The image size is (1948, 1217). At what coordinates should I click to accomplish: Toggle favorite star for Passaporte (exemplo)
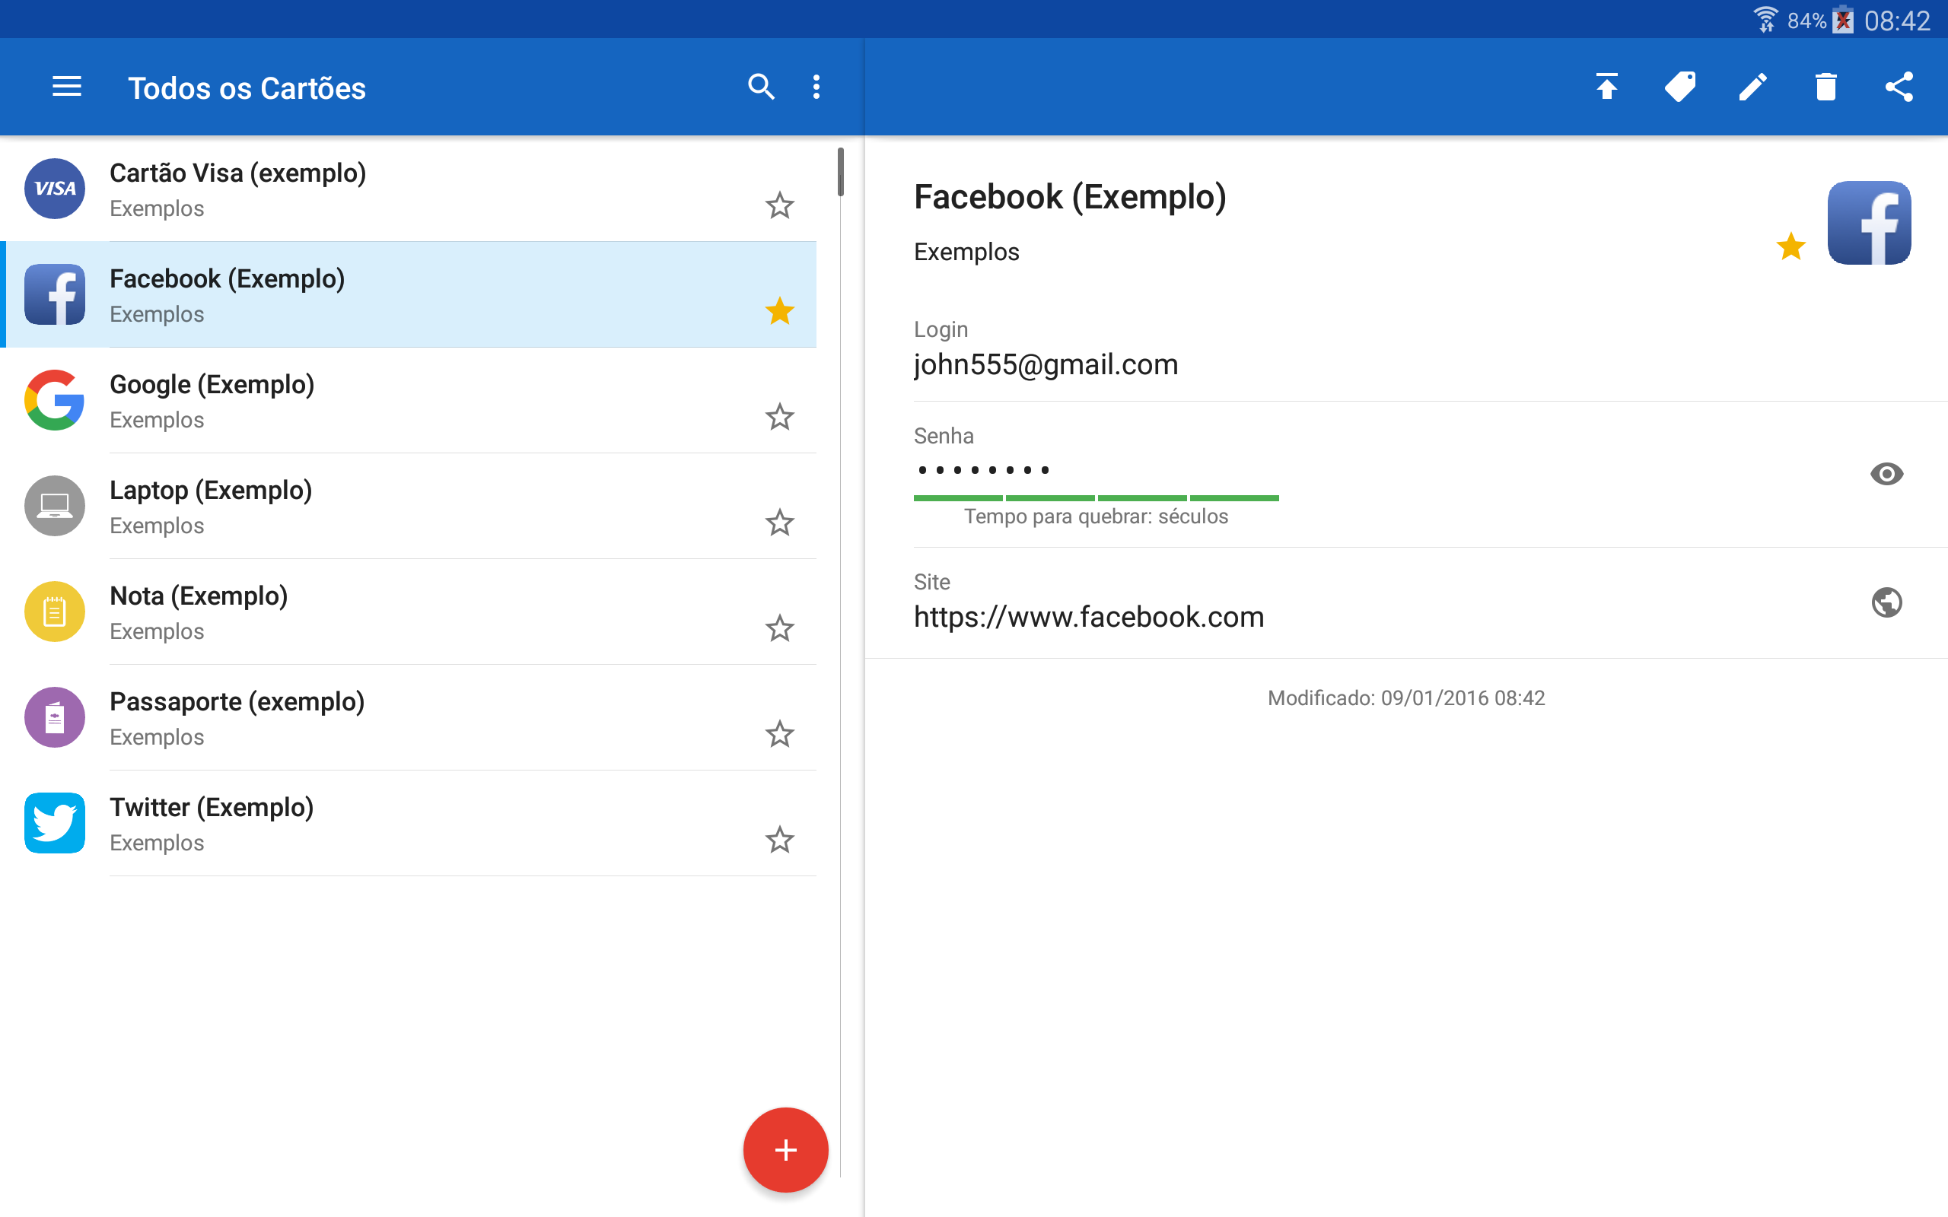pos(779,734)
